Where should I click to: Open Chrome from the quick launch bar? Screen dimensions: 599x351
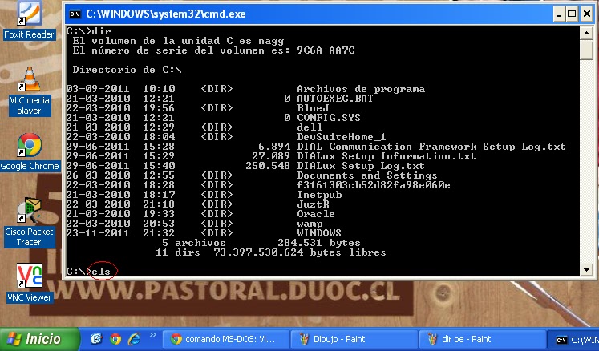115,339
